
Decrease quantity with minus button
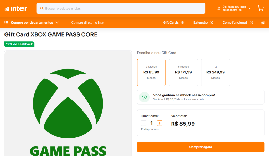(143, 123)
